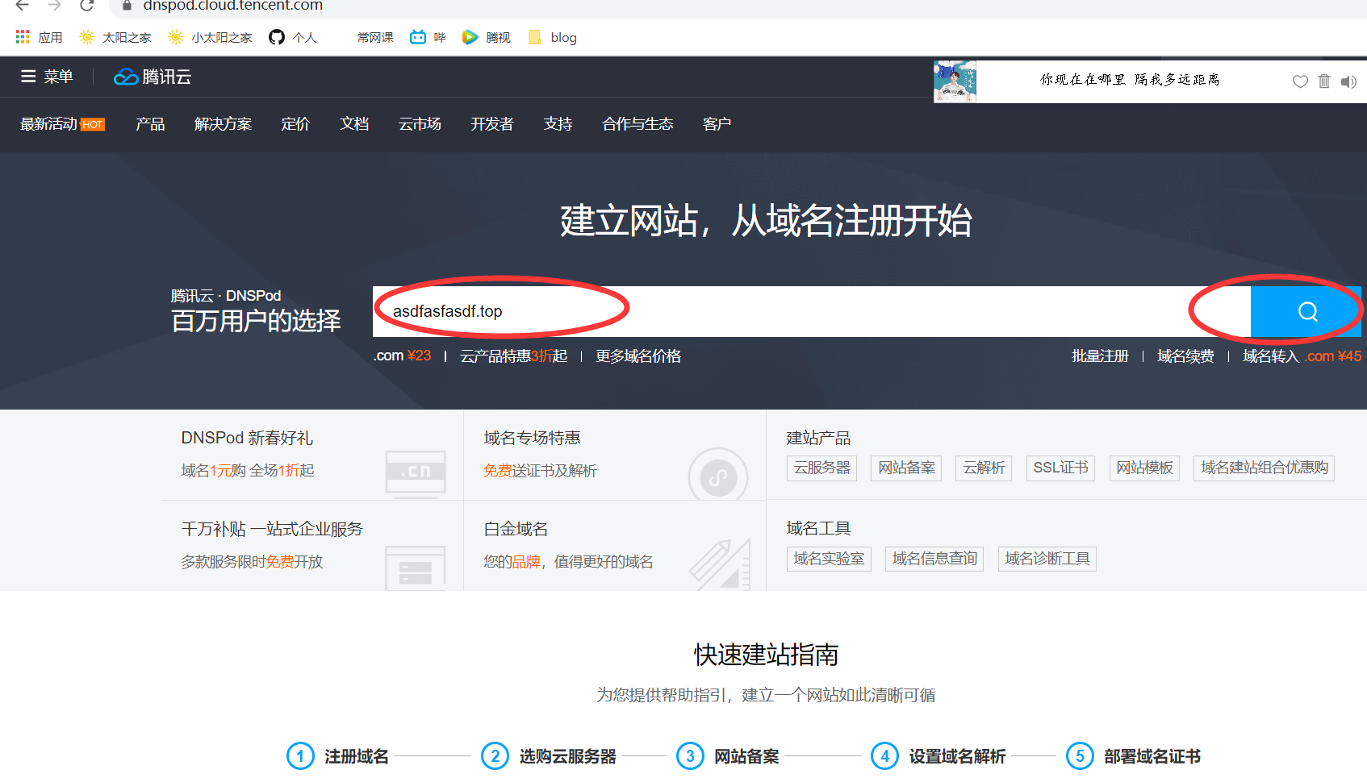
Task: Open the 腾视 video bookmark
Action: [487, 37]
